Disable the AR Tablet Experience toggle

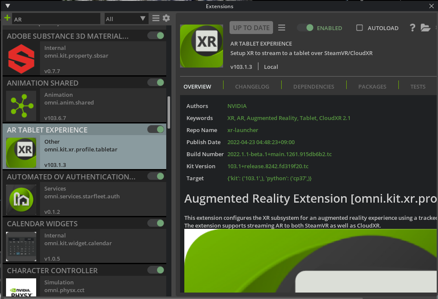(155, 129)
